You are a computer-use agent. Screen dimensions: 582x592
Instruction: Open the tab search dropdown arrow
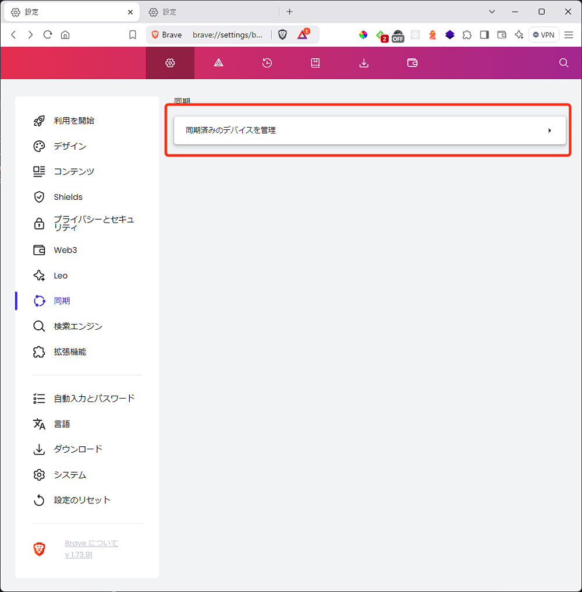tap(492, 12)
